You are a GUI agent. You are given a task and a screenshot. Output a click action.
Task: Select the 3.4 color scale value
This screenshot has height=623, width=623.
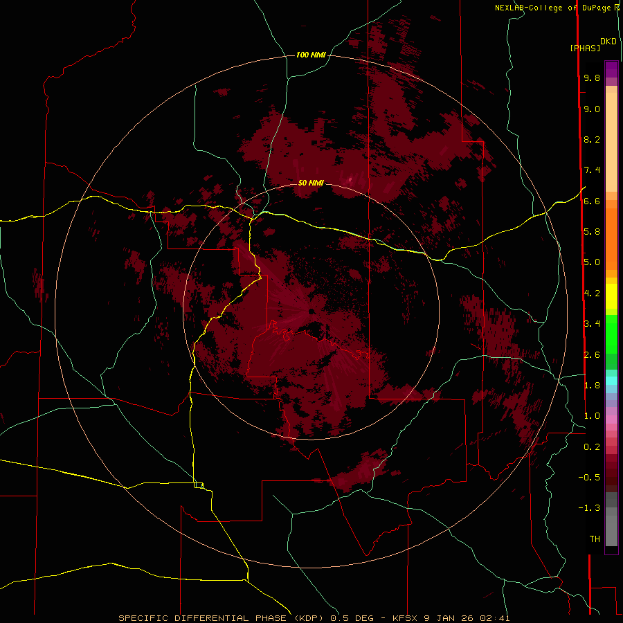point(592,324)
